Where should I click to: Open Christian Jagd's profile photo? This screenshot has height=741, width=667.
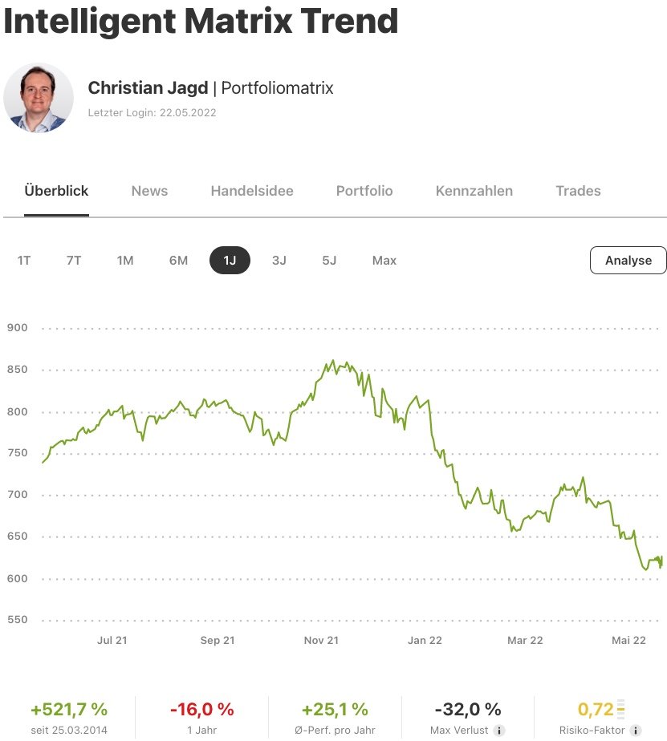click(39, 98)
